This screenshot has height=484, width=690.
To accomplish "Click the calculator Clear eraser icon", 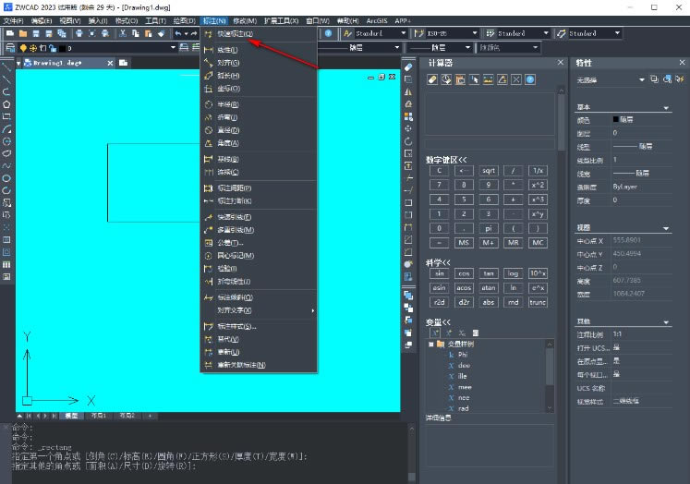I will pyautogui.click(x=432, y=79).
